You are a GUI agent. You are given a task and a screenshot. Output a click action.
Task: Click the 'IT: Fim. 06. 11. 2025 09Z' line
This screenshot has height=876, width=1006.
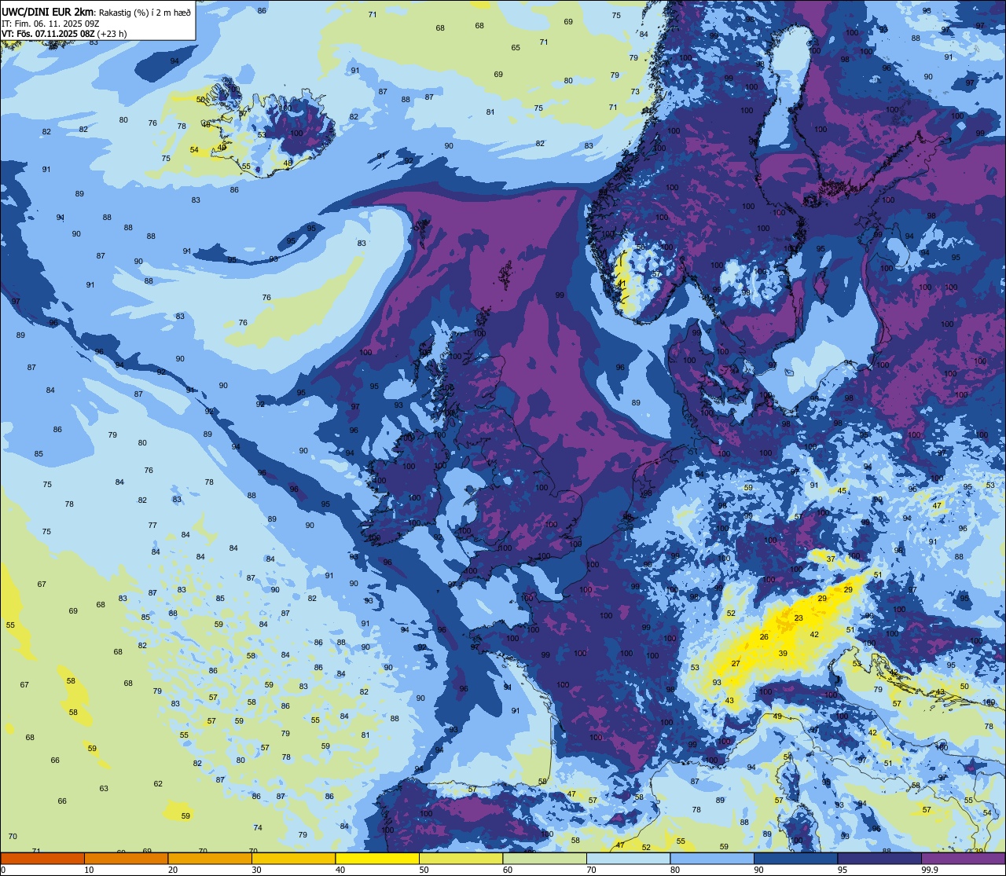(x=50, y=24)
